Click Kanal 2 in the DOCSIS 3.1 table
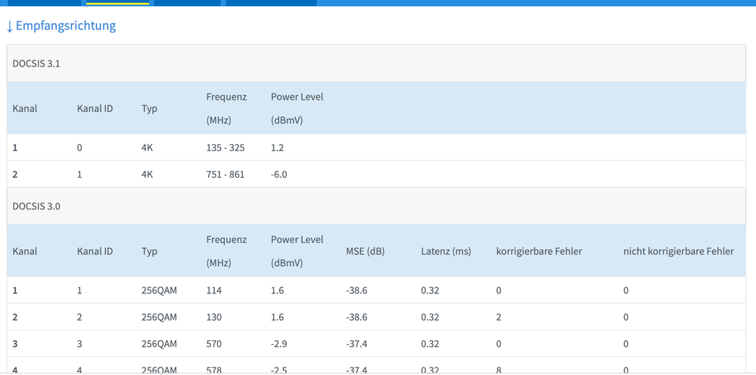756x375 pixels. pyautogui.click(x=15, y=174)
